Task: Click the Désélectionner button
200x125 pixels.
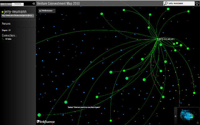Action: (x=47, y=11)
